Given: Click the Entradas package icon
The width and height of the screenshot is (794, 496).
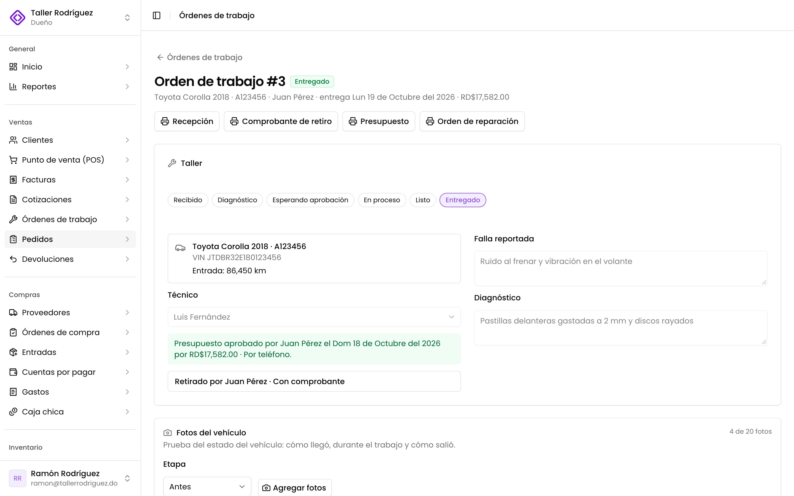Looking at the screenshot, I should [13, 352].
